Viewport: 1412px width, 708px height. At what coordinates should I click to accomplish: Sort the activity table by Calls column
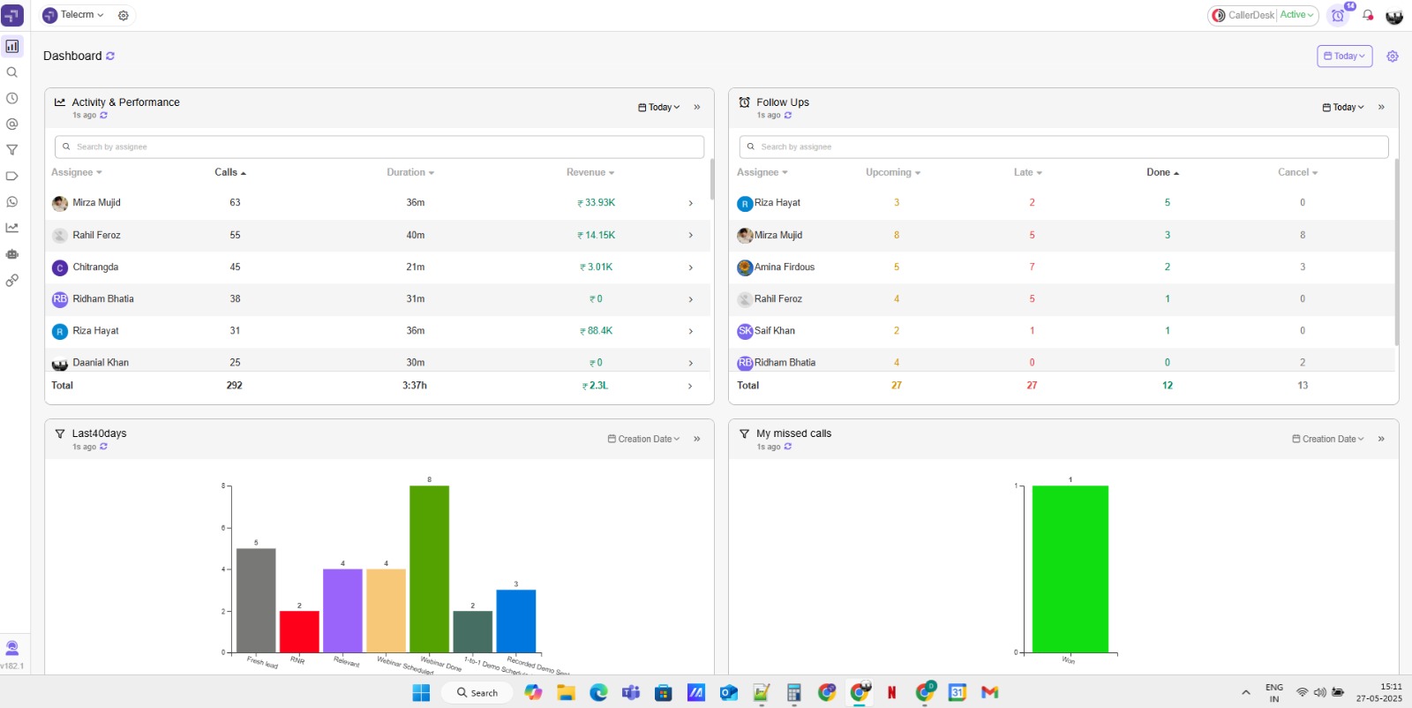click(x=229, y=173)
